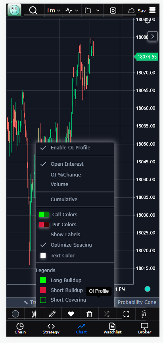
Task: Delete drawings with trash icon
Action: pos(89,314)
